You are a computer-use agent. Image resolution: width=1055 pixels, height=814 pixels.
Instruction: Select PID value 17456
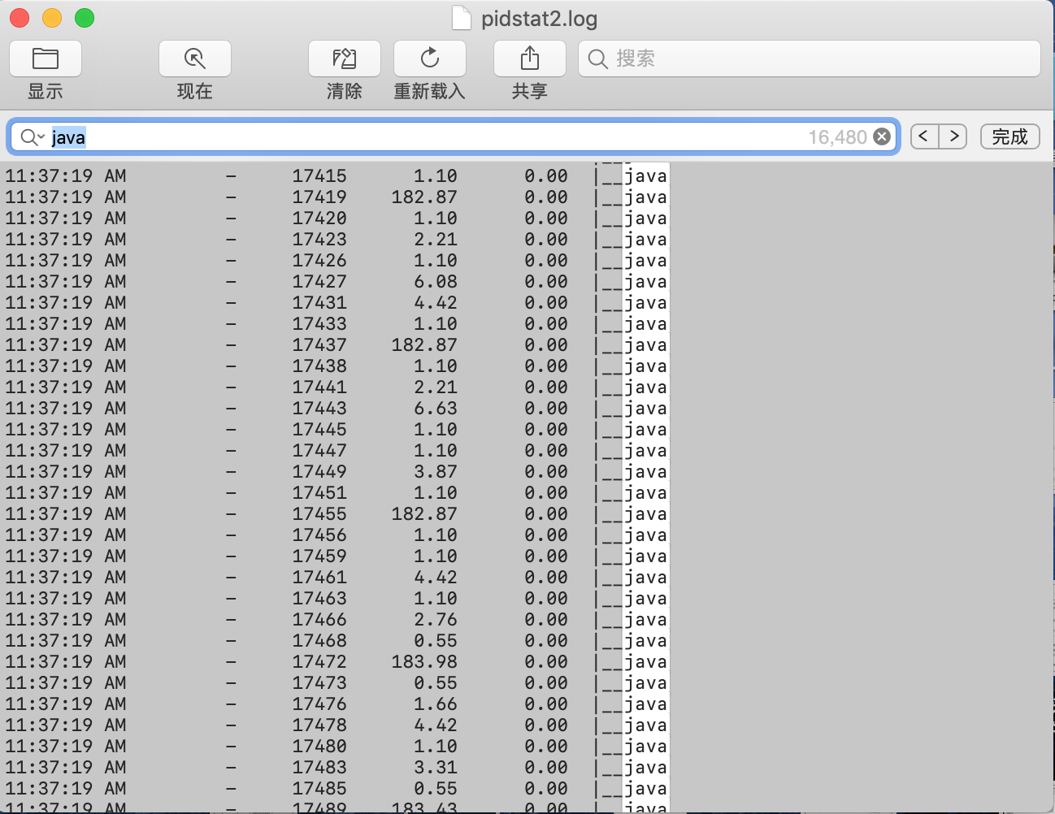319,535
